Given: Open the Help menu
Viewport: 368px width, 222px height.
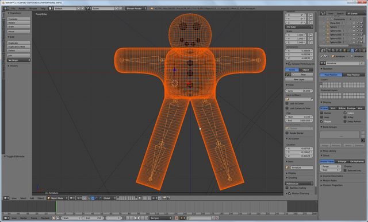Looking at the screenshot, I should [x=43, y=9].
